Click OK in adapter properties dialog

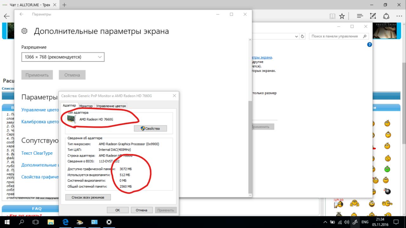tap(118, 210)
